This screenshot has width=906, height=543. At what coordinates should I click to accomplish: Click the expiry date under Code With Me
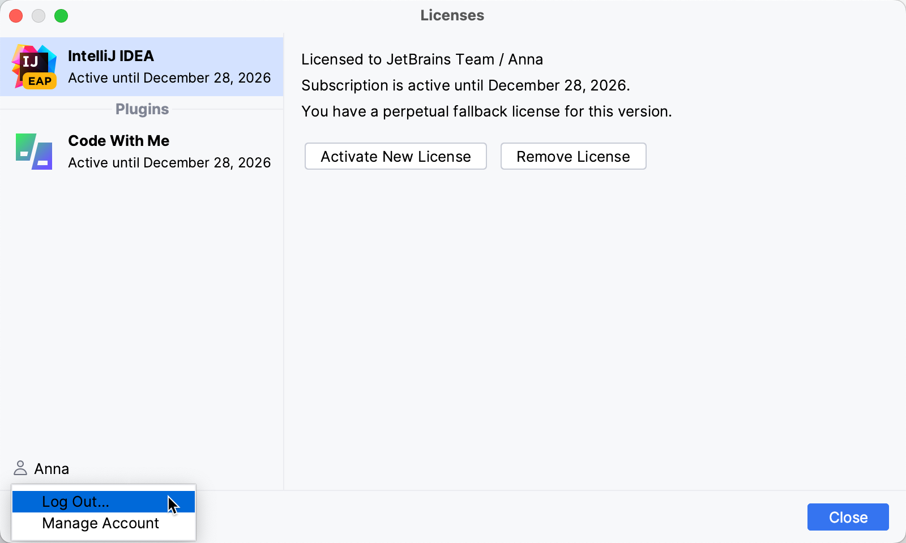(169, 163)
